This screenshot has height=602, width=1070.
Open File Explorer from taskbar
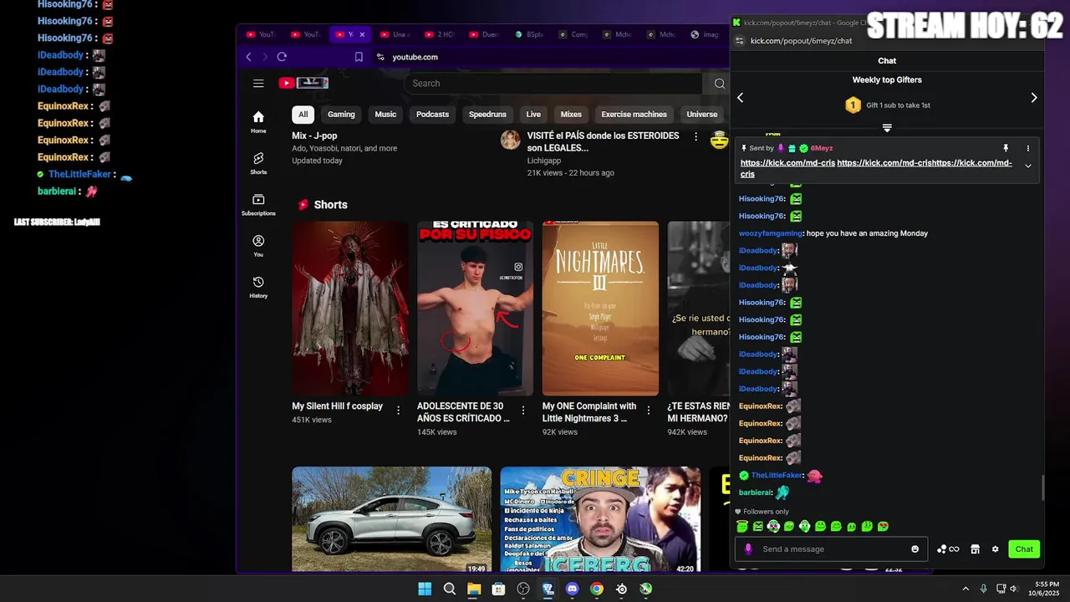(x=474, y=589)
